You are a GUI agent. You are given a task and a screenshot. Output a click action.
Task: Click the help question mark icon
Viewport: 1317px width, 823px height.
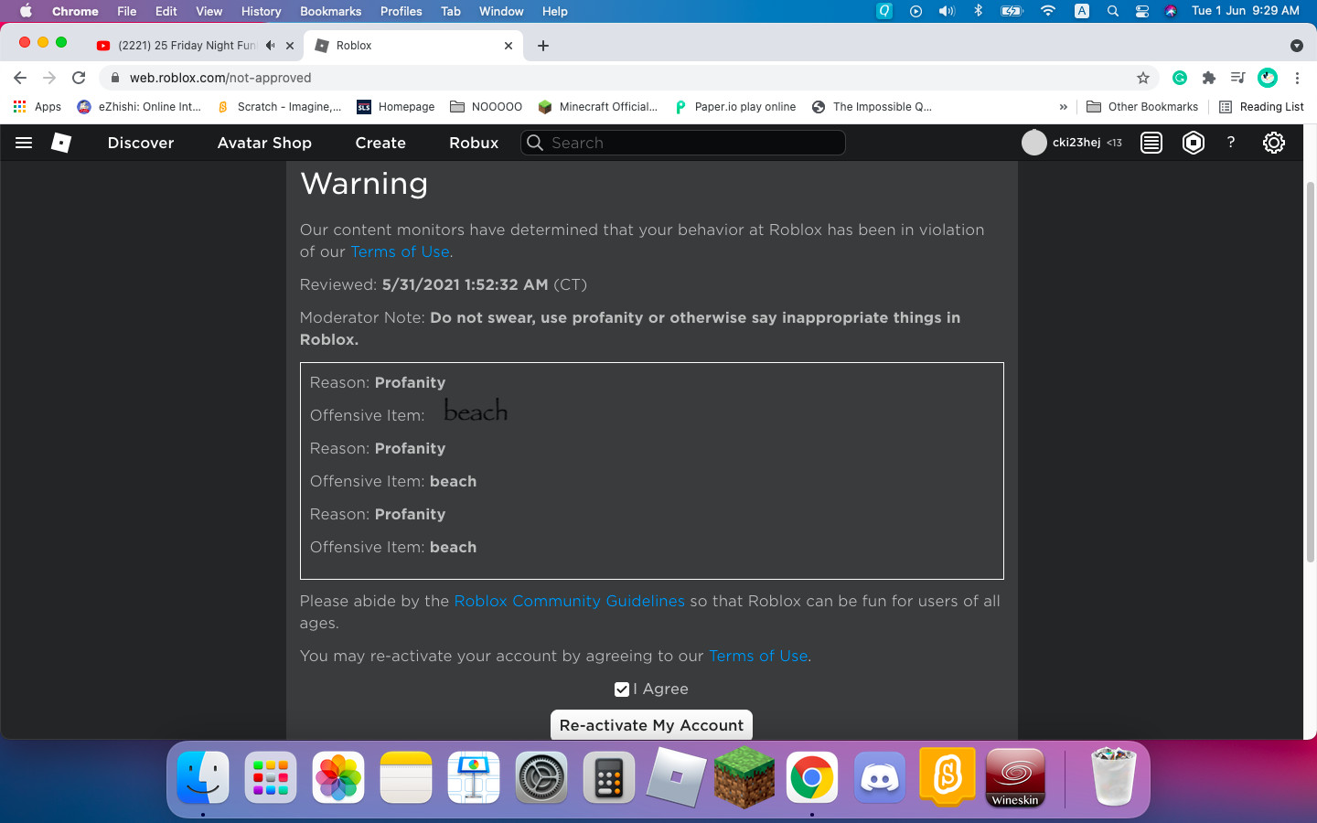(x=1231, y=143)
